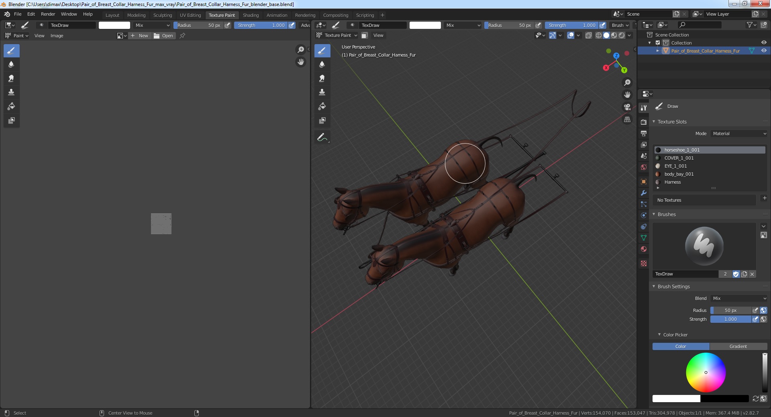Image resolution: width=771 pixels, height=417 pixels.
Task: Open the Mix blend dropdown in image editor header
Action: [152, 25]
